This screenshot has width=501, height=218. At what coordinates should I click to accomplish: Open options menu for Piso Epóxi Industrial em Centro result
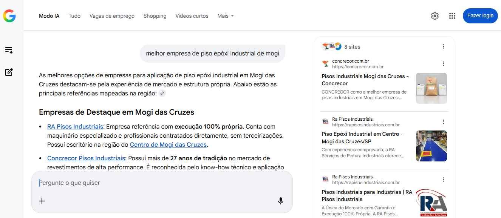click(x=444, y=122)
